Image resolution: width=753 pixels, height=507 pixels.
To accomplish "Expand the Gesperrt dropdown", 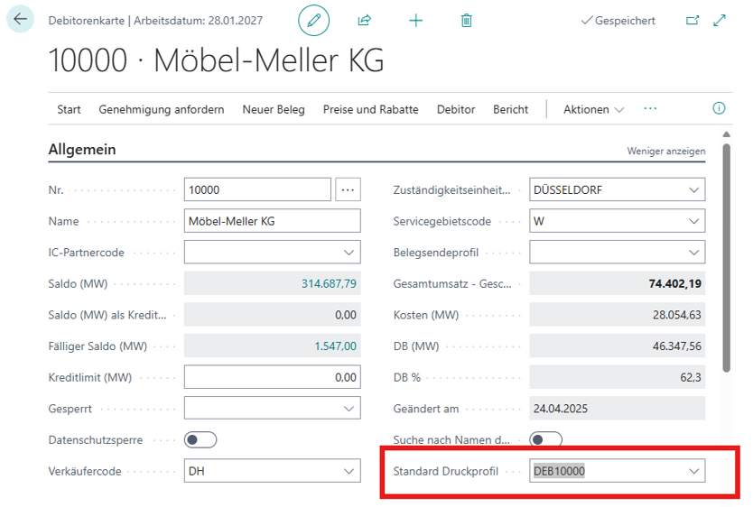I will click(349, 409).
